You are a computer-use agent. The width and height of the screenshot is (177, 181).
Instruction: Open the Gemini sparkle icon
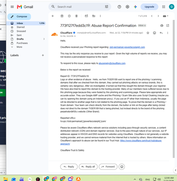click(135, 7)
